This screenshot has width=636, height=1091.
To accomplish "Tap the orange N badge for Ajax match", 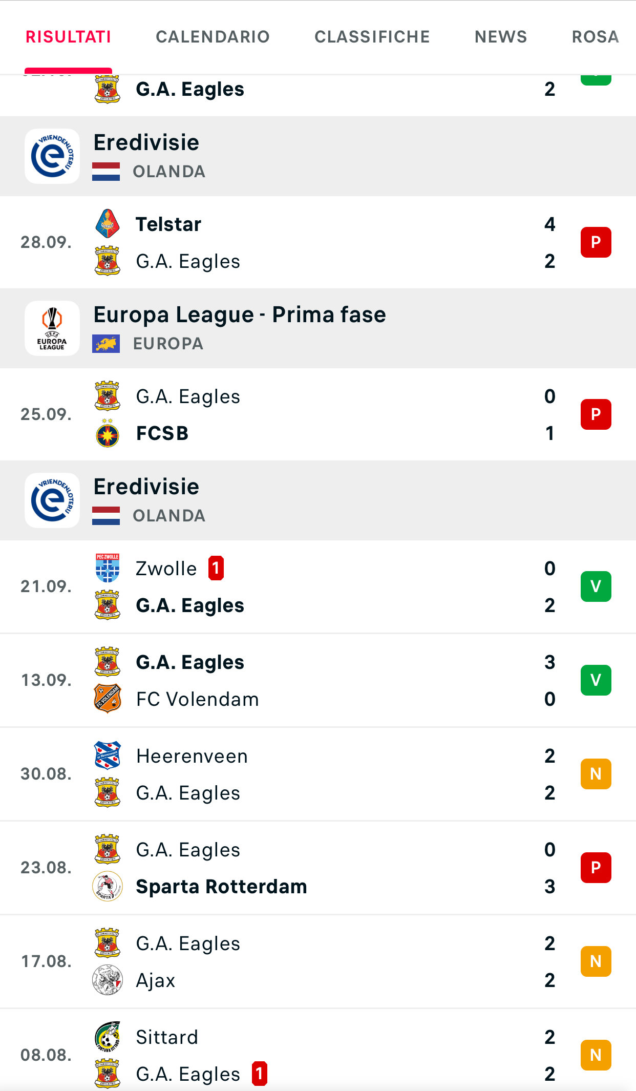I will 596,961.
